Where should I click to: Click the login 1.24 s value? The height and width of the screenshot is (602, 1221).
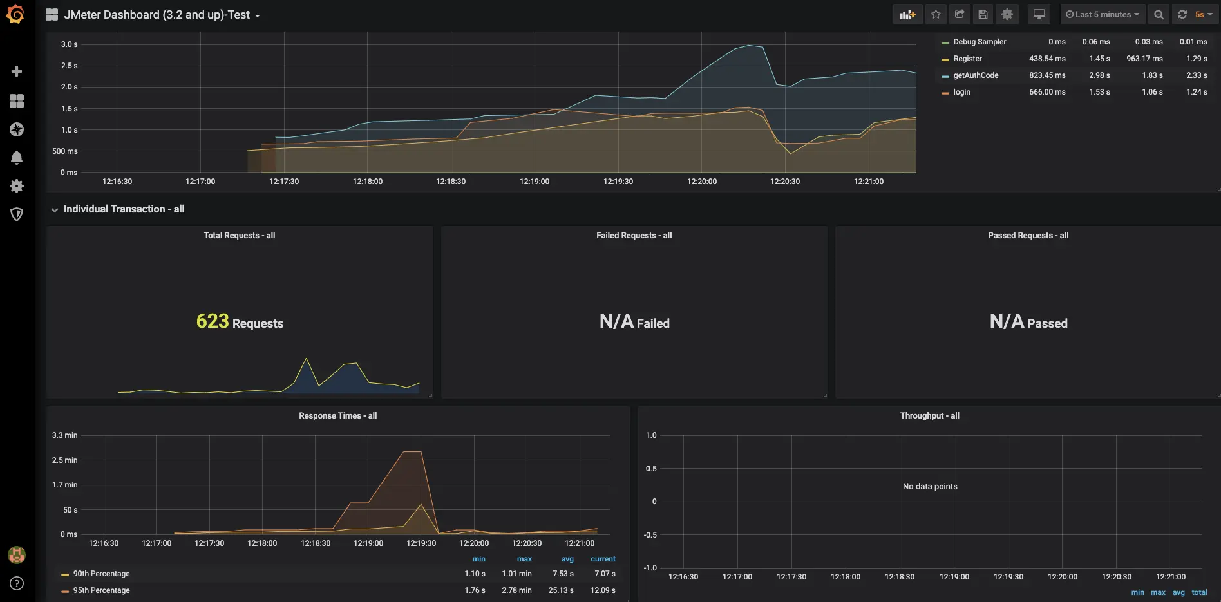[1197, 92]
